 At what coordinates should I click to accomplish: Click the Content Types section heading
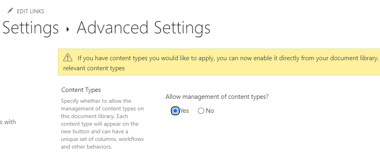click(x=81, y=90)
